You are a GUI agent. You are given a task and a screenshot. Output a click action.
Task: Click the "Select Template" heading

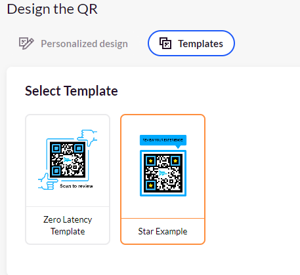coord(72,91)
